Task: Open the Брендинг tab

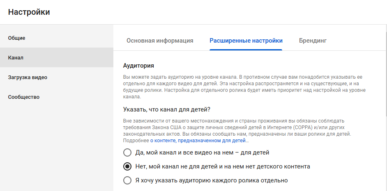Action: coord(313,41)
